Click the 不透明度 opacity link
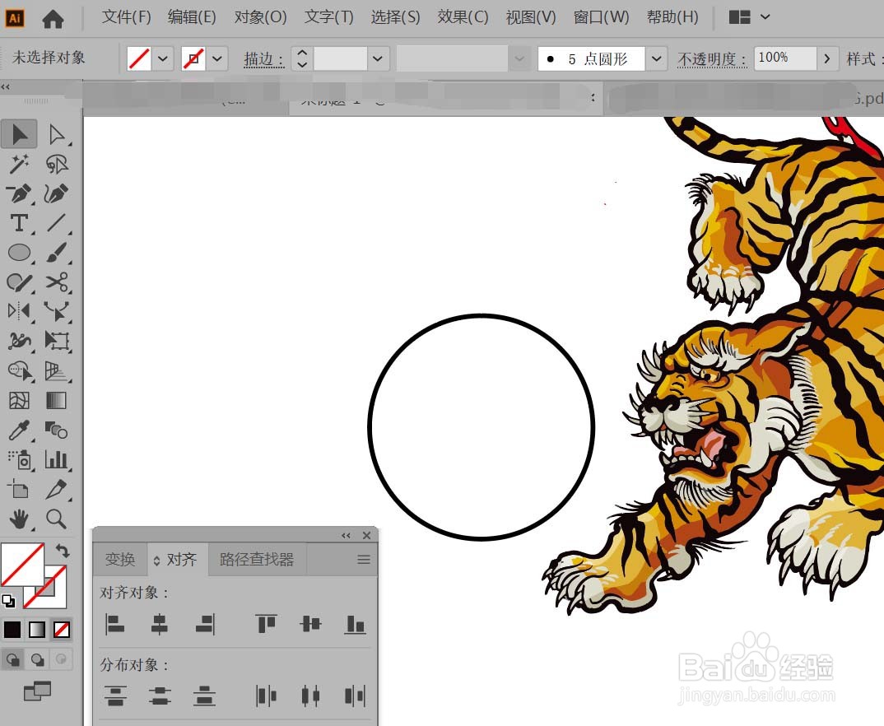Viewport: 884px width, 726px height. [712, 59]
